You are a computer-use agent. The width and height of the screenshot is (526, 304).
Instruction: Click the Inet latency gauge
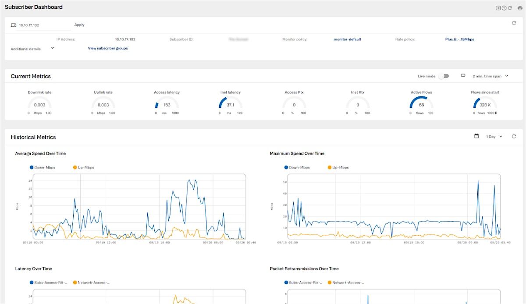pos(231,103)
